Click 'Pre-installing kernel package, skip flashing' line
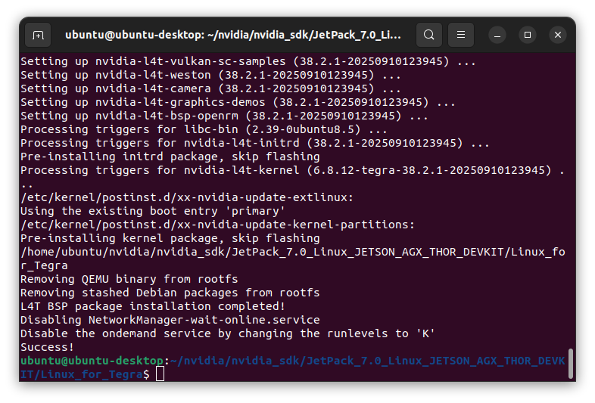This screenshot has height=403, width=595. coord(170,238)
